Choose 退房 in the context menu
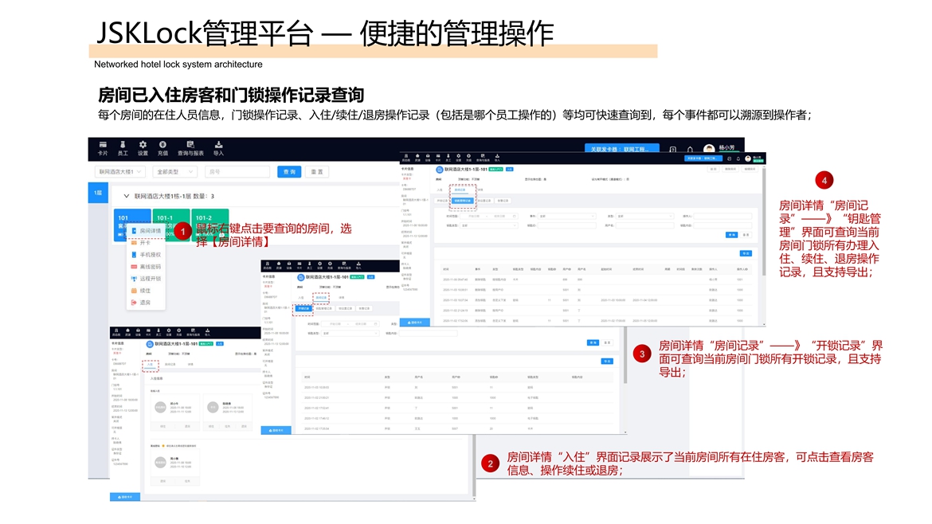This screenshot has height=524, width=932. tap(145, 303)
